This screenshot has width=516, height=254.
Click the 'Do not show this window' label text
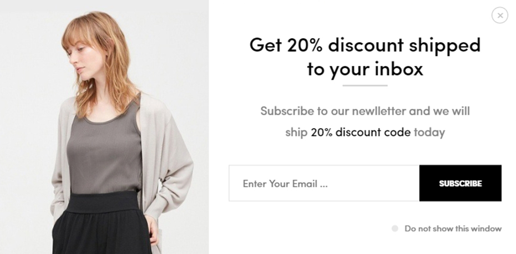(x=453, y=228)
